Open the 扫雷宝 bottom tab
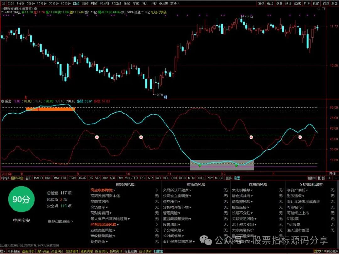Viewport: 339px width, 254px height. (x=158, y=251)
